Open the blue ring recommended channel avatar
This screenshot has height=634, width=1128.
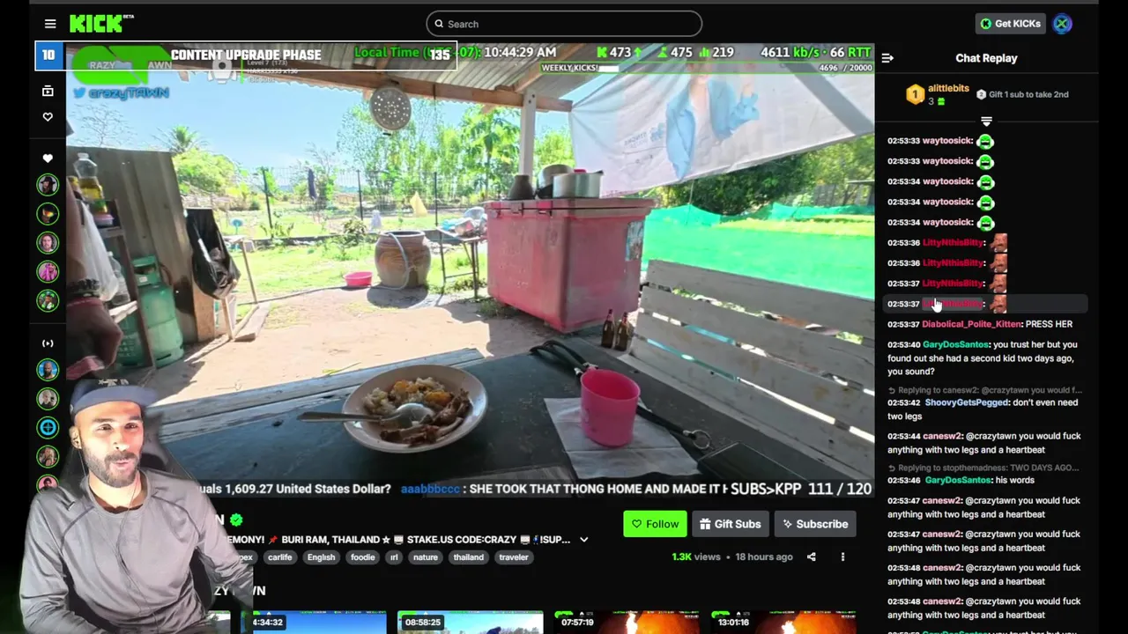click(x=48, y=428)
